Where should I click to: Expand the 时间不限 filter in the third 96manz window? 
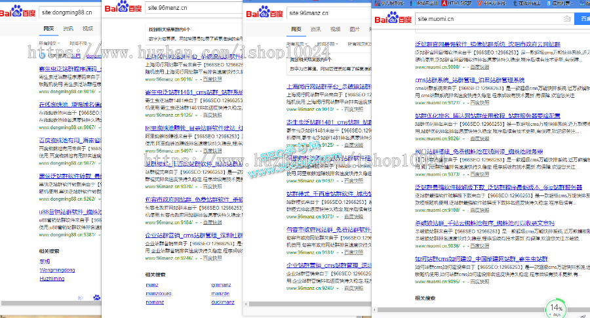click(x=327, y=44)
